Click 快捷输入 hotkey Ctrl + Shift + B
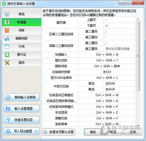Image resolution: width=146 pixels, height=141 pixels. (107, 55)
